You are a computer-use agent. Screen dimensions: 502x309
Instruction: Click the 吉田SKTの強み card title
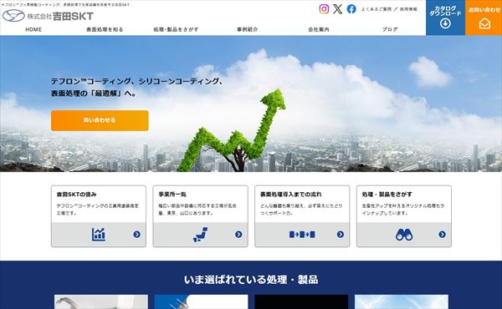[76, 195]
